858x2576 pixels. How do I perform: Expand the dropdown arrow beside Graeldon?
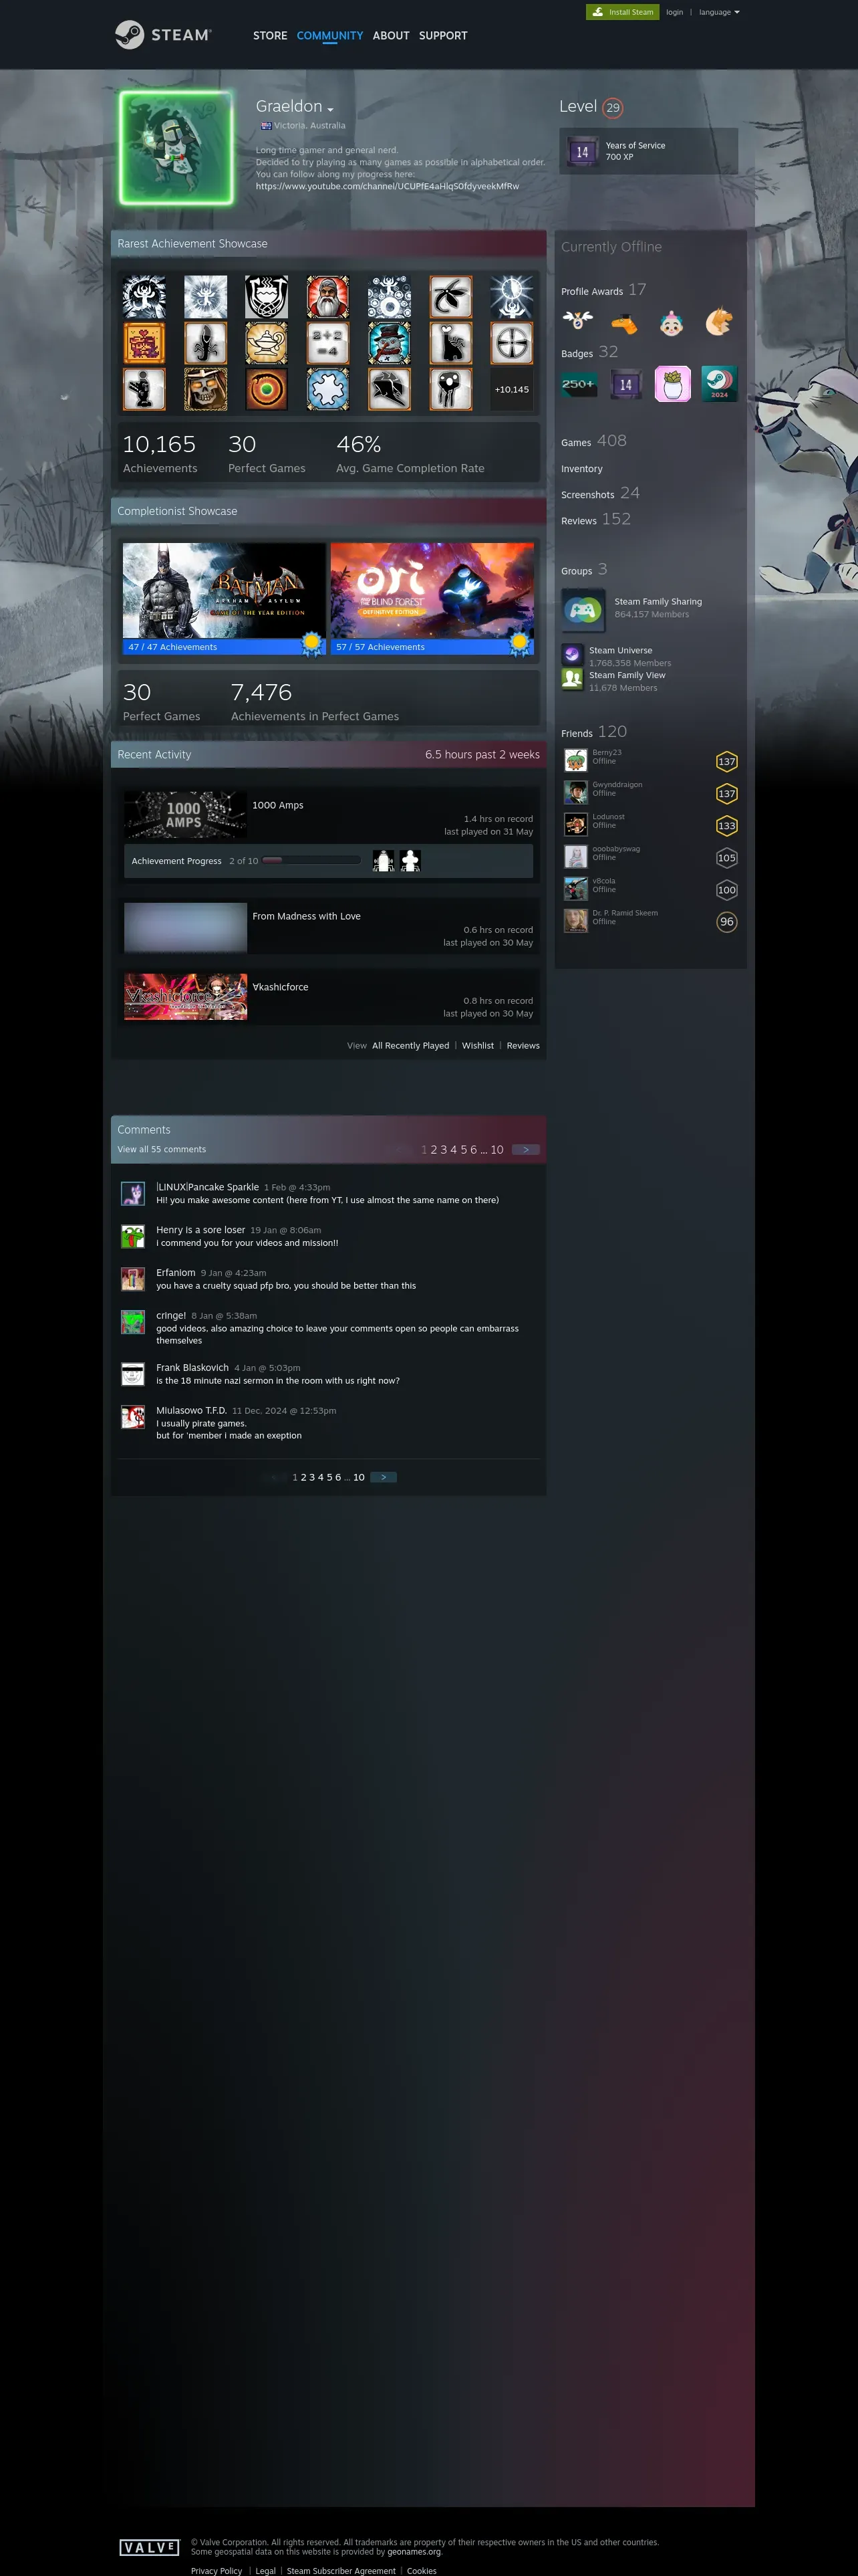[331, 109]
